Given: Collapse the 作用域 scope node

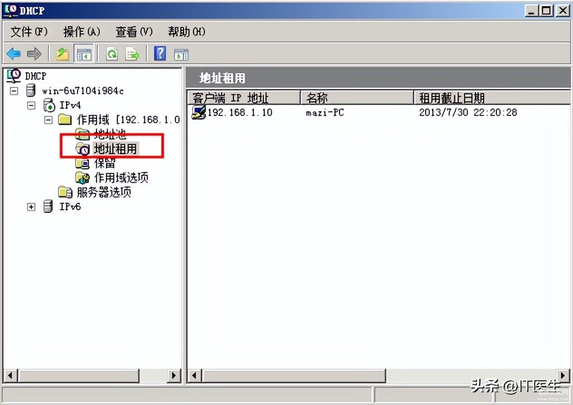Looking at the screenshot, I should (x=48, y=120).
